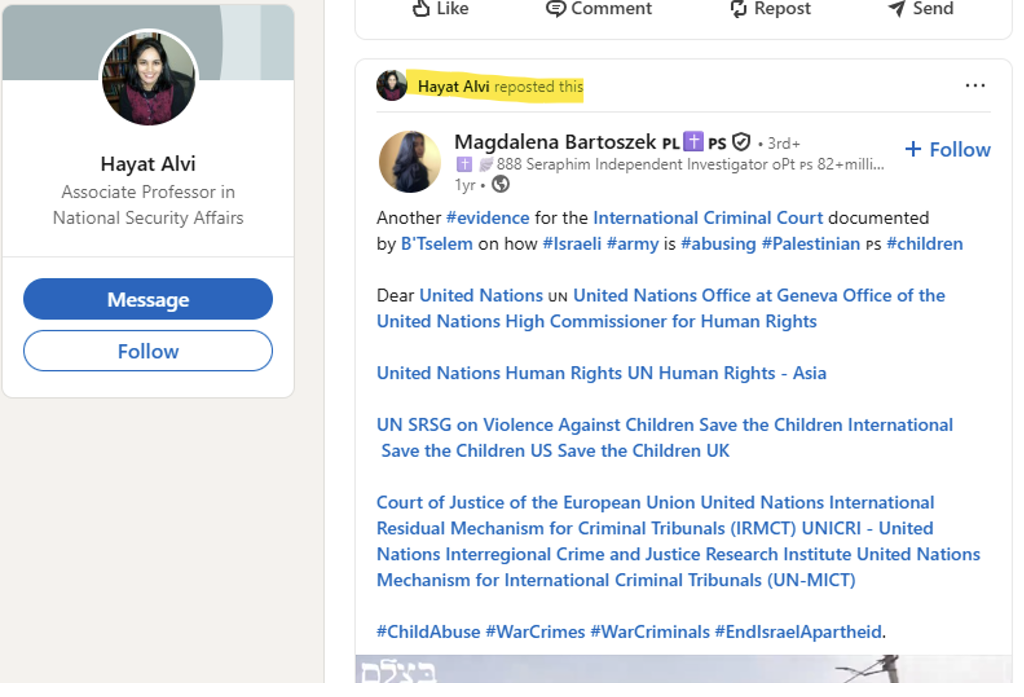Click the globe public visibility icon
The width and height of the screenshot is (1024, 697).
pos(500,185)
